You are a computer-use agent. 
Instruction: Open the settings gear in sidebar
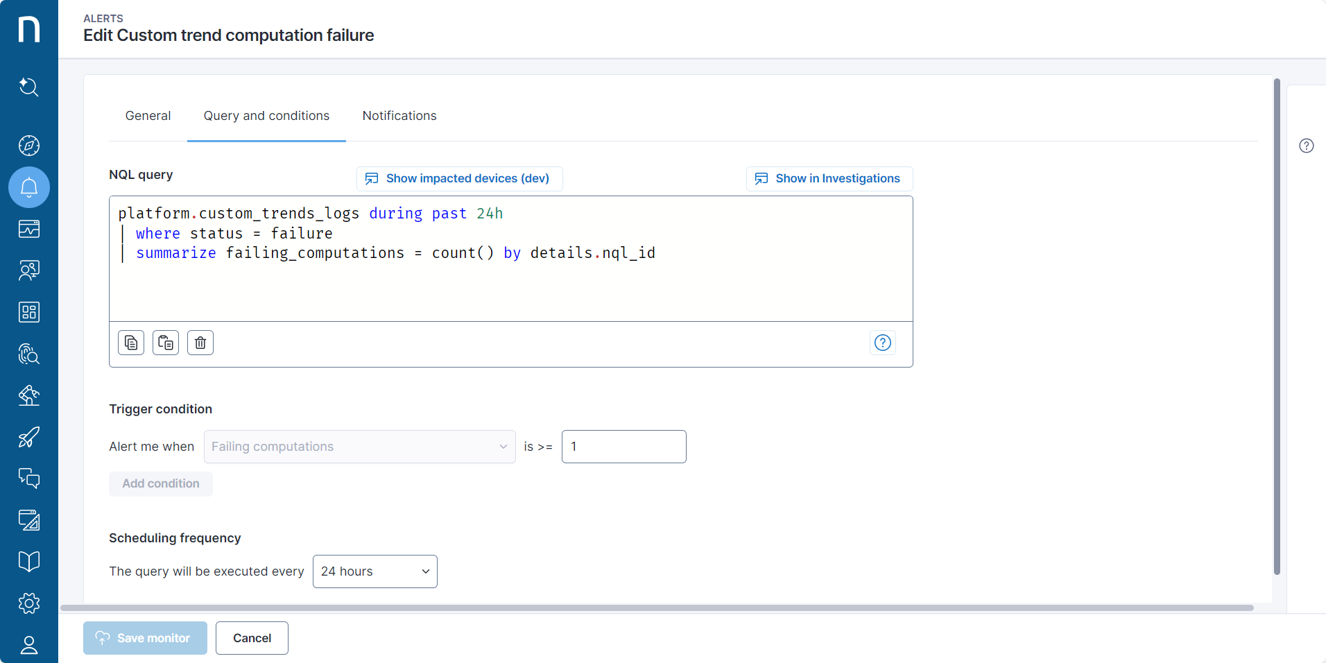click(29, 603)
